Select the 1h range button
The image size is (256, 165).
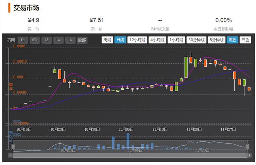click(x=22, y=40)
